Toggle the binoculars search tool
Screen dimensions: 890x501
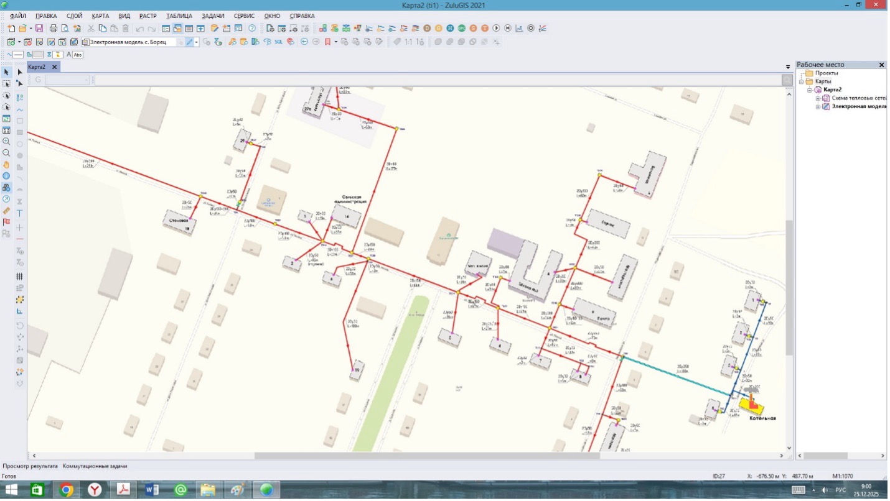(6, 188)
